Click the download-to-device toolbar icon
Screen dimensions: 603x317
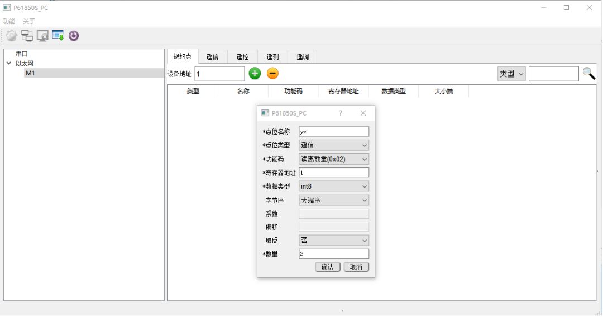[x=58, y=35]
